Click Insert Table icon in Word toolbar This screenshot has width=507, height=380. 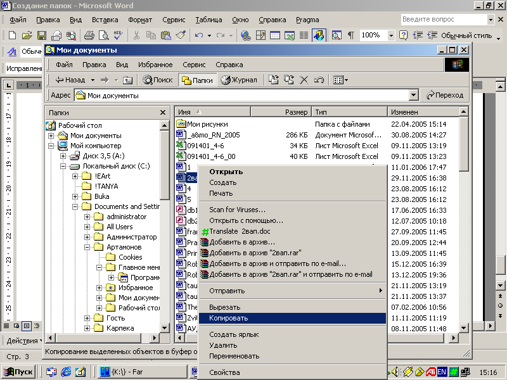tap(275, 35)
